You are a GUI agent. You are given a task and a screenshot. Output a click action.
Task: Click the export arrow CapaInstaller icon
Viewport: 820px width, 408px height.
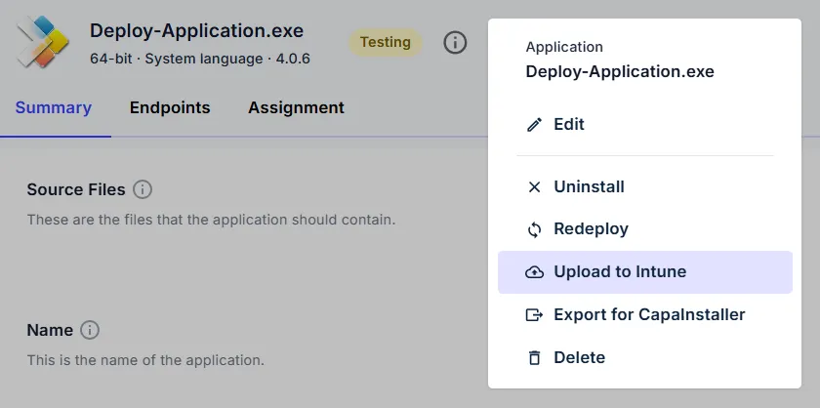click(534, 315)
